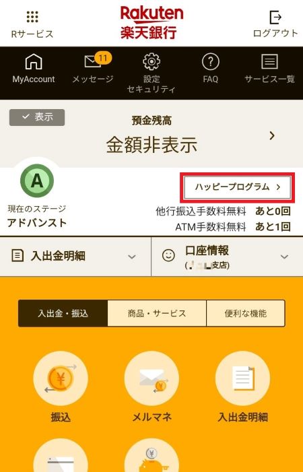This screenshot has height=472, width=303.
Task: Open メッセージ envelope with 11 badge
Action: [x=92, y=62]
